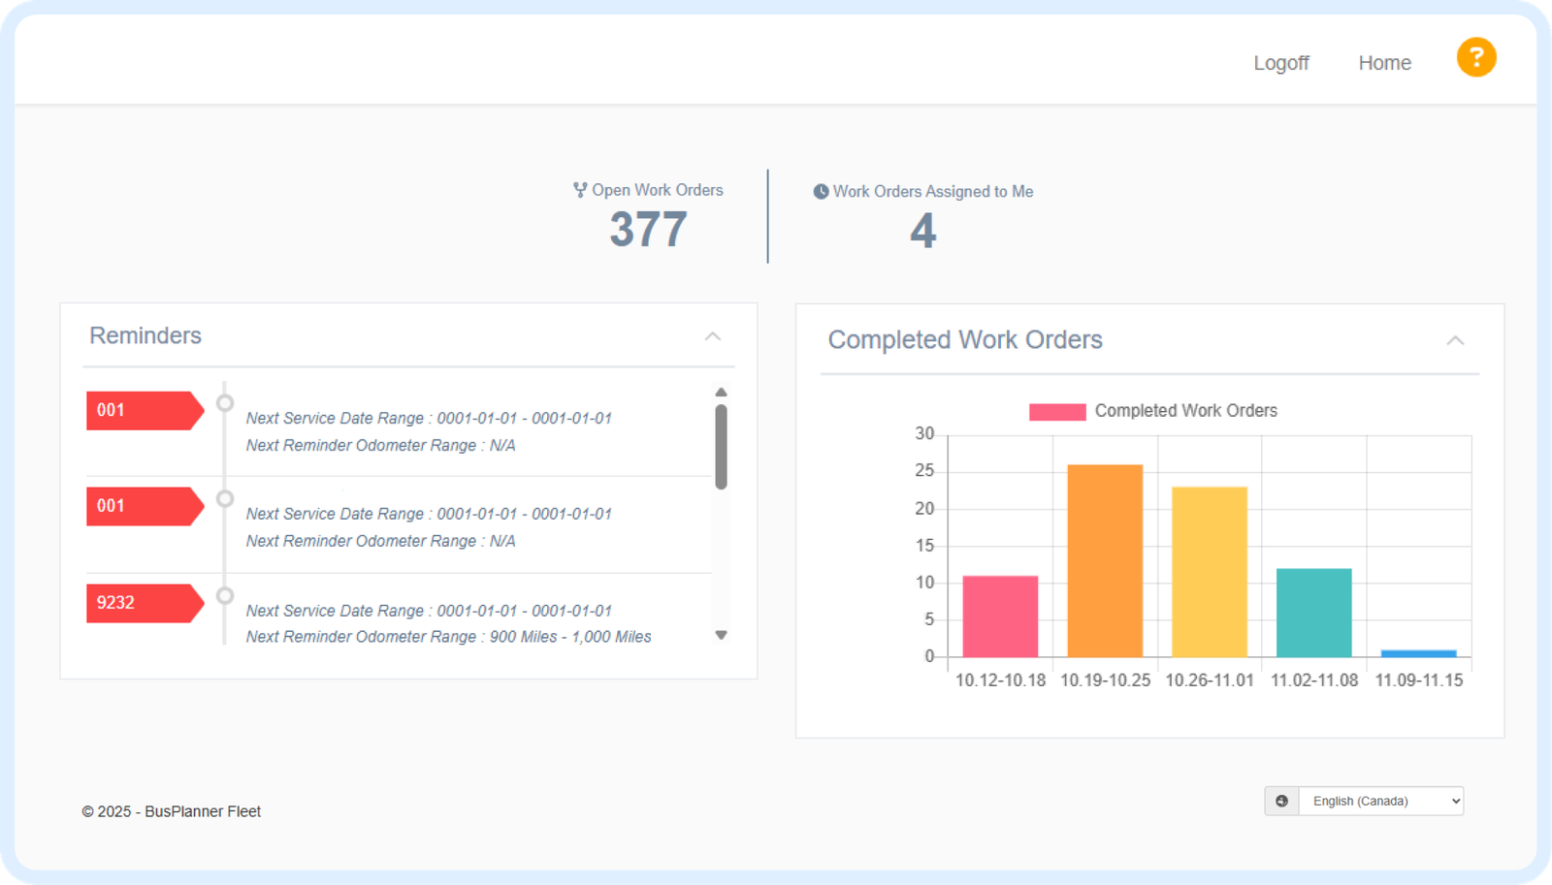Toggle the Completed Work Orders legend label
This screenshot has width=1552, height=885.
(x=1185, y=411)
